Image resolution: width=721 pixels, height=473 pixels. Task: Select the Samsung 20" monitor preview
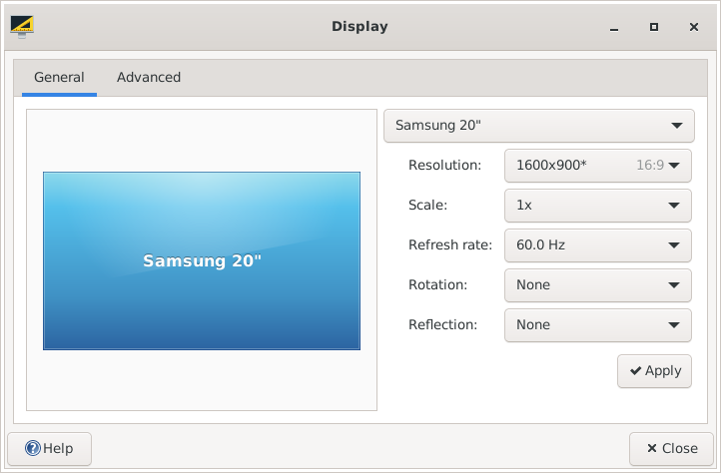[x=202, y=261]
